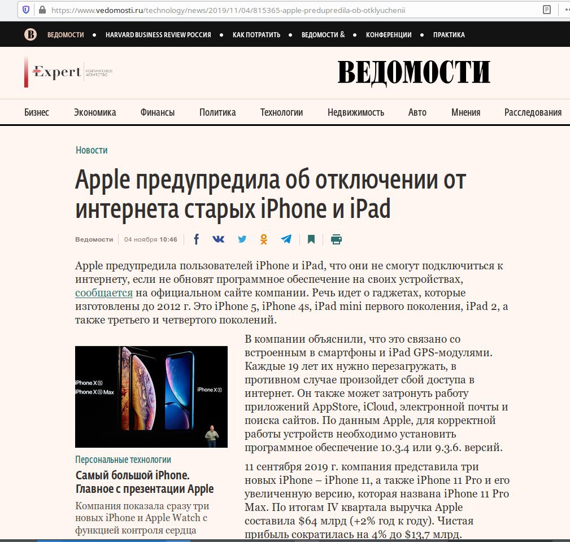The height and width of the screenshot is (542, 570).
Task: Go to Недвижимость section
Action: point(355,112)
